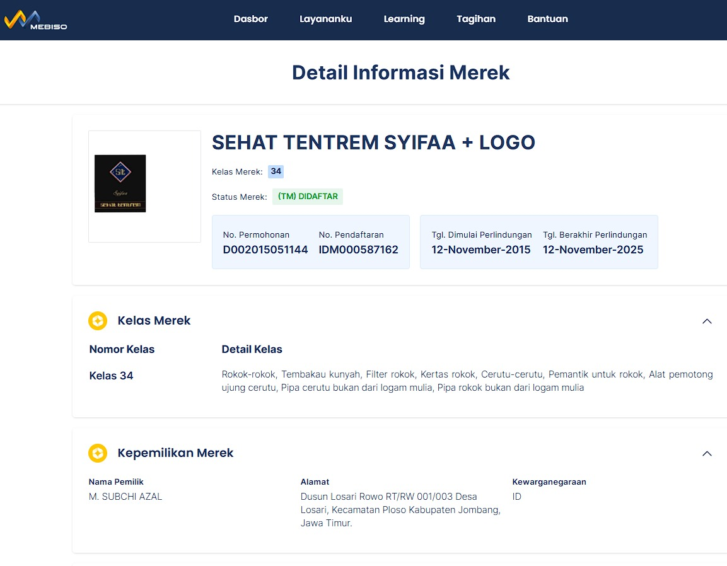Image resolution: width=727 pixels, height=566 pixels.
Task: Select application number D002015051144
Action: [x=265, y=250]
